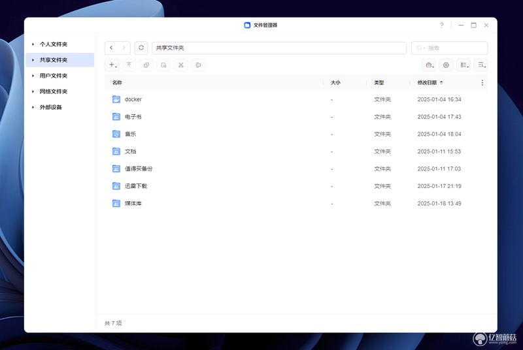Open the toolbox tools dropdown

429,65
